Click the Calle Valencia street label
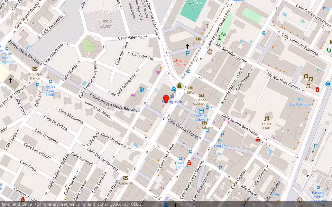 [130, 38]
